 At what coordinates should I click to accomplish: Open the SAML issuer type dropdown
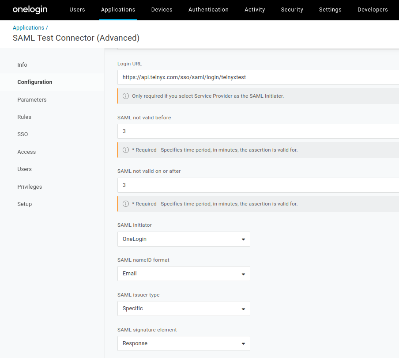coord(184,308)
